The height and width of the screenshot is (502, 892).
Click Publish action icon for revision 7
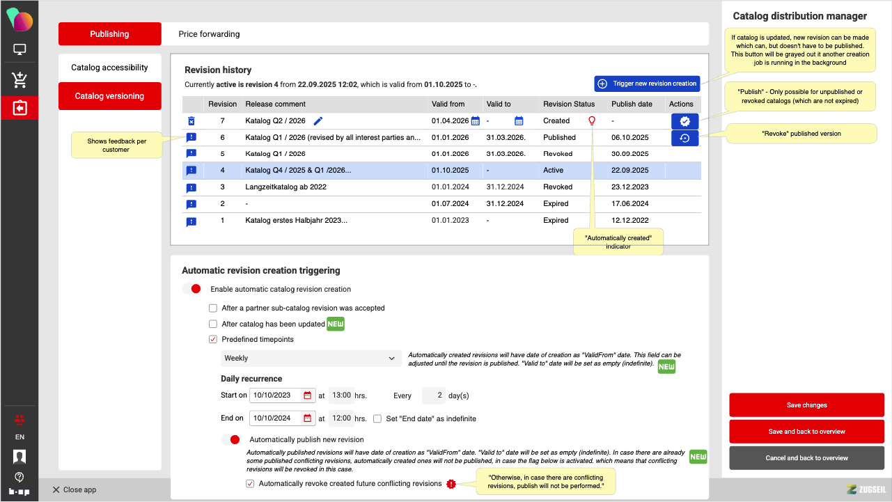[684, 121]
